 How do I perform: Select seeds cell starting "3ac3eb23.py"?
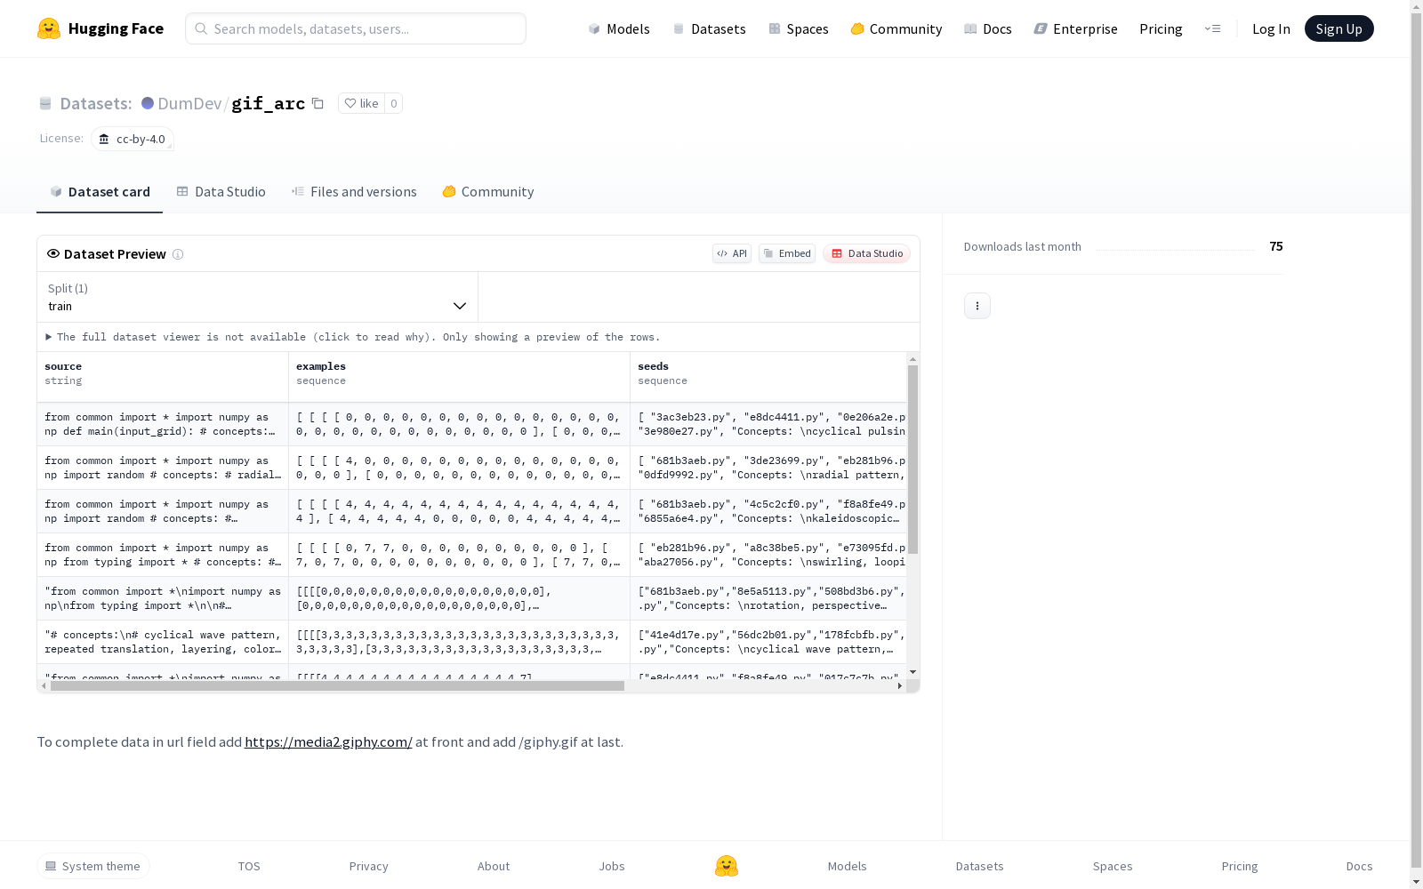coord(768,424)
